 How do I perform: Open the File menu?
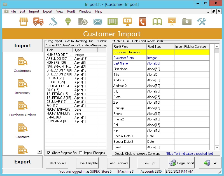tap(13, 11)
